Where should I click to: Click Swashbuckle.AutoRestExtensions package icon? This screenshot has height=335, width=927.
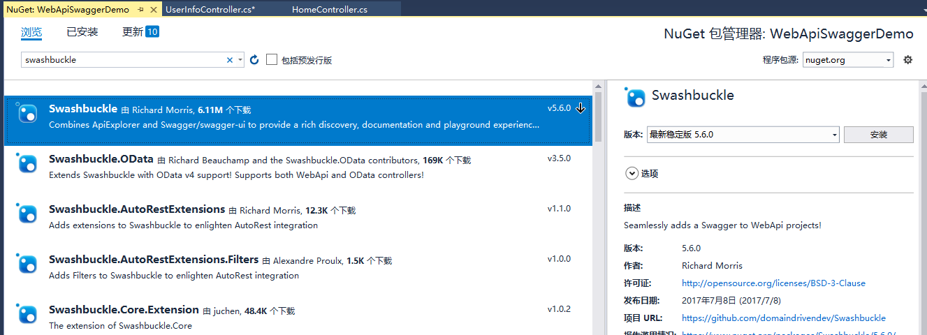tap(27, 214)
